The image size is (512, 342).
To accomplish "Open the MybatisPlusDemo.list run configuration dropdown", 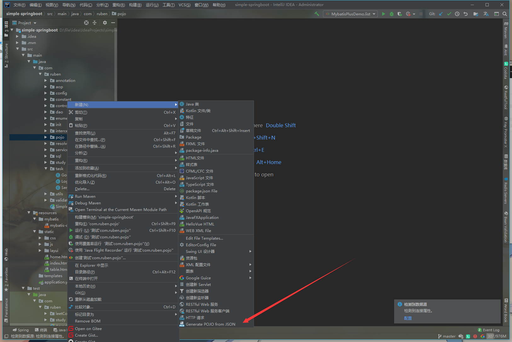I will (x=350, y=14).
